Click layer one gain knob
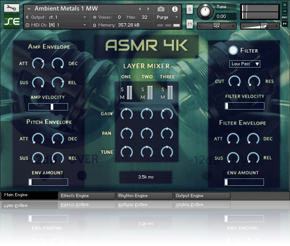This screenshot has height=246, width=290. point(126,114)
